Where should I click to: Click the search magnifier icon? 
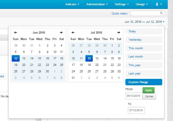[161, 13]
